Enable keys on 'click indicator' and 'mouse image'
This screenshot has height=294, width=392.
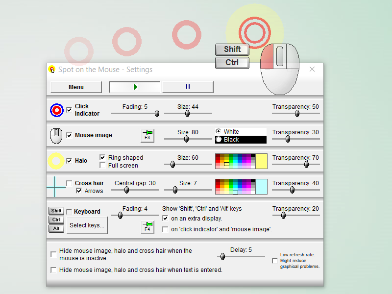165,229
